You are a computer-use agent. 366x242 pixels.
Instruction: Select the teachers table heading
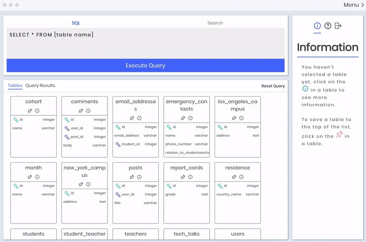pos(135,234)
